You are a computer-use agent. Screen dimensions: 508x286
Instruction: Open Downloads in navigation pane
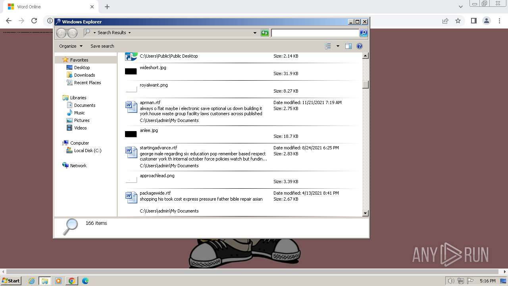pyautogui.click(x=85, y=75)
